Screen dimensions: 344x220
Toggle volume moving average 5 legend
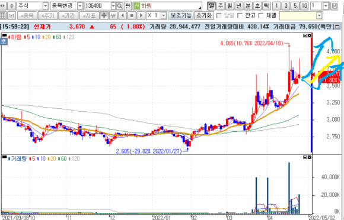tap(33, 158)
